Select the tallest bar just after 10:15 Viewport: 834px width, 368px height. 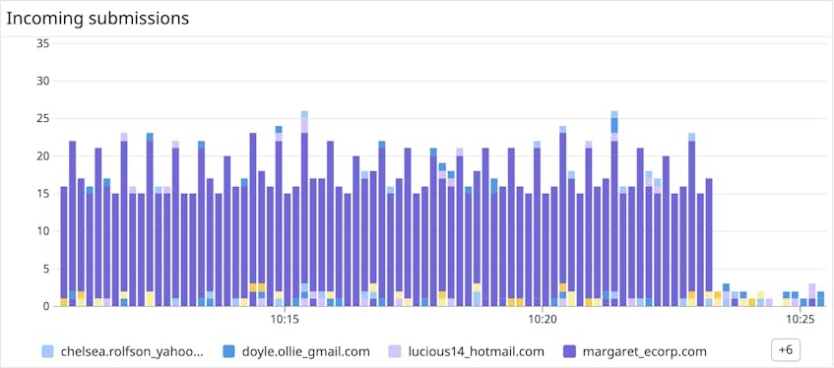(304, 209)
